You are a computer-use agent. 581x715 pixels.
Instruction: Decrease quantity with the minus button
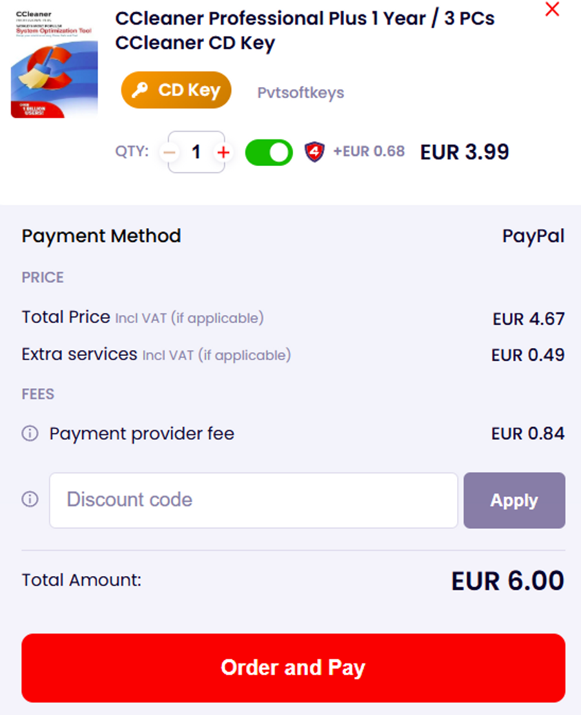point(169,152)
